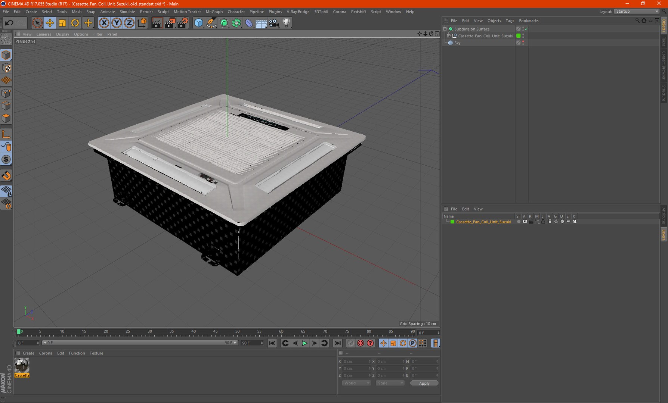Toggle Z axis lock
This screenshot has height=403, width=668.
pyautogui.click(x=129, y=23)
